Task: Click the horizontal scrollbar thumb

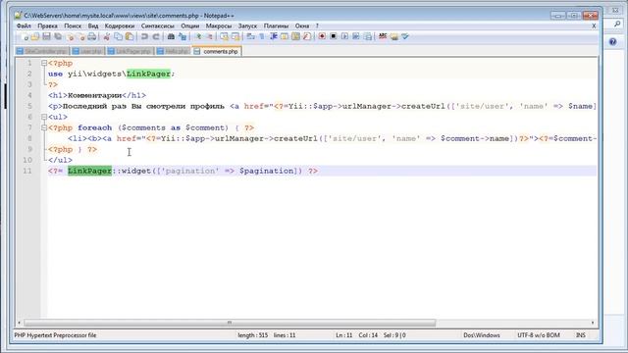Action: click(230, 323)
